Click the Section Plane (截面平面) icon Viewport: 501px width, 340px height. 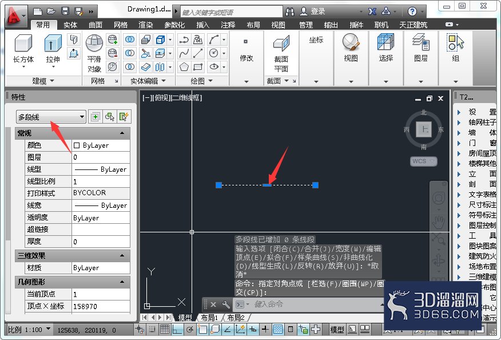[x=281, y=44]
